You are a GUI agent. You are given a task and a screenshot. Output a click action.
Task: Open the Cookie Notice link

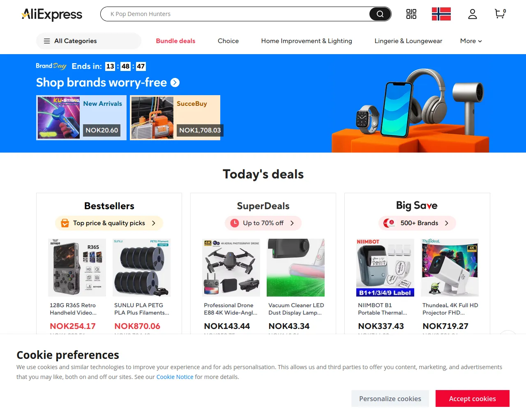pos(175,377)
